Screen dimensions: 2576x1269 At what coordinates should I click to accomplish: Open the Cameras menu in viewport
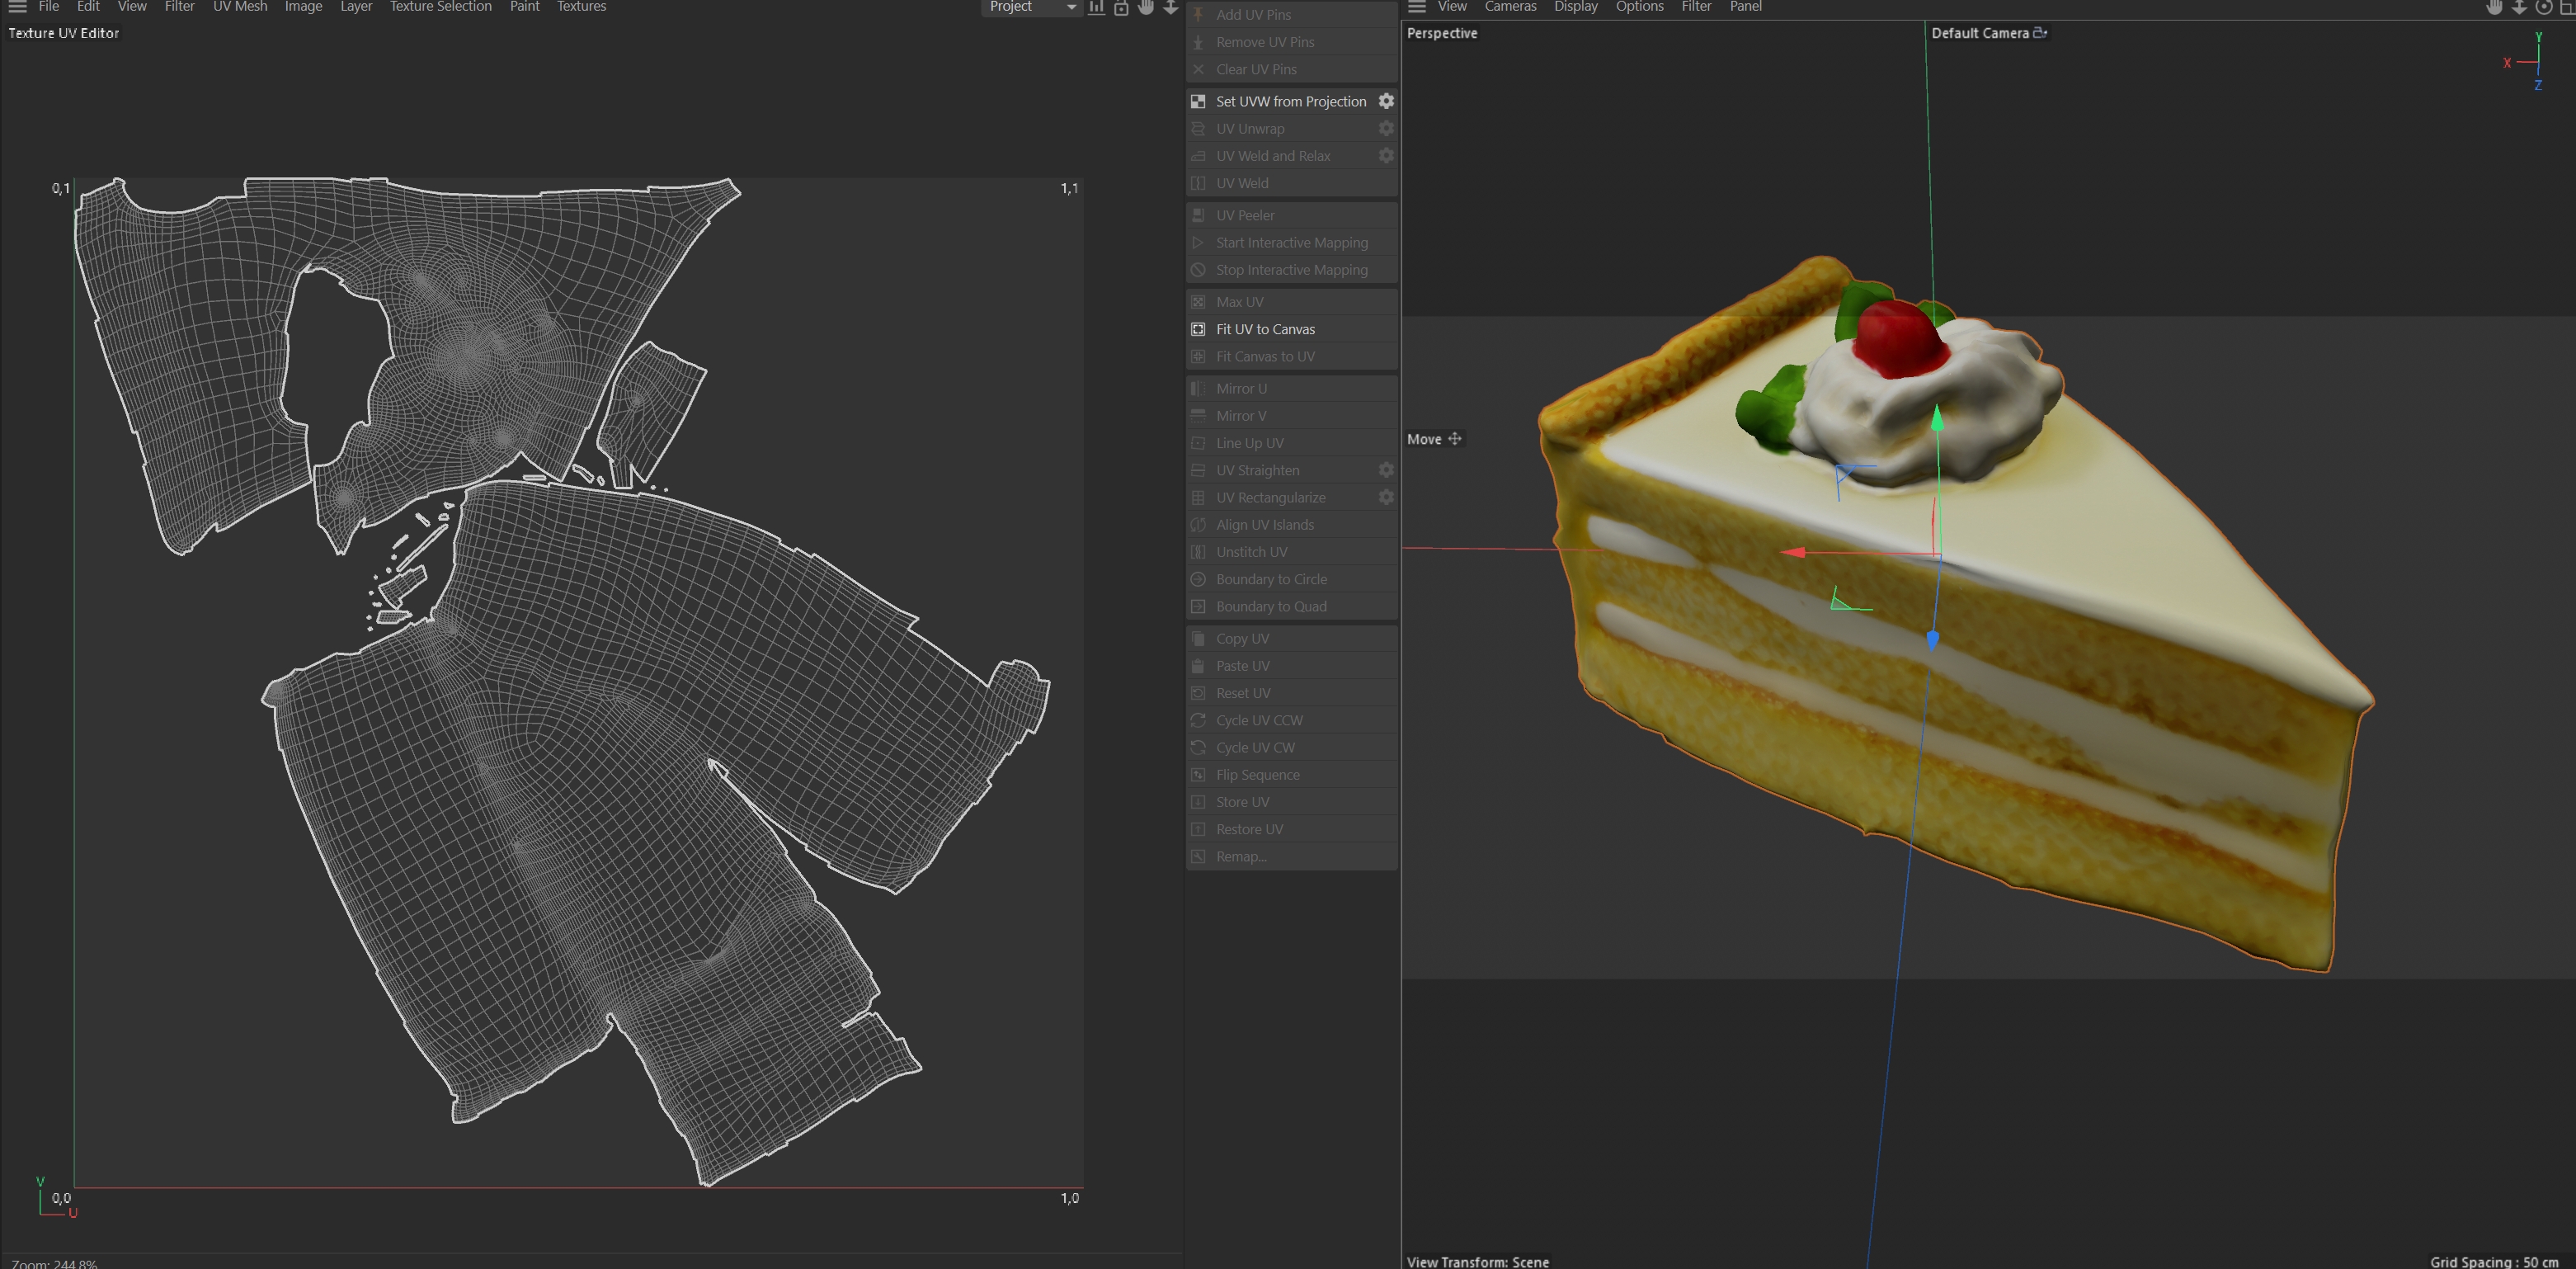pyautogui.click(x=1510, y=7)
